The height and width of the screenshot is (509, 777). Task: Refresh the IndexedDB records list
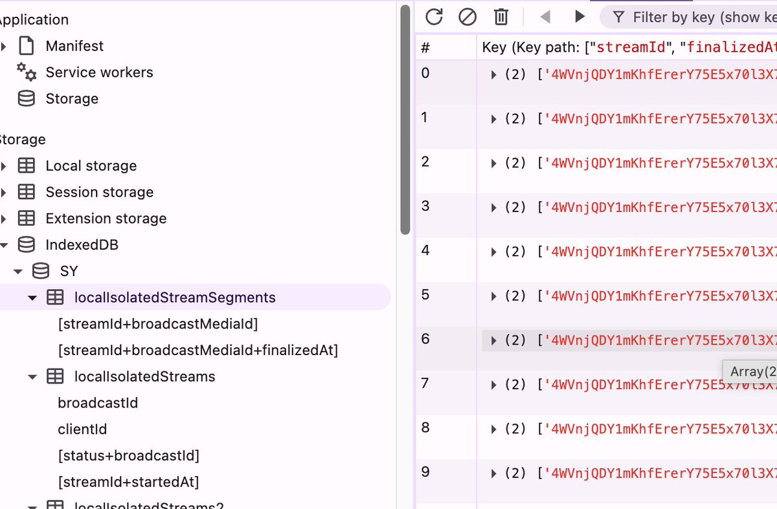point(434,17)
